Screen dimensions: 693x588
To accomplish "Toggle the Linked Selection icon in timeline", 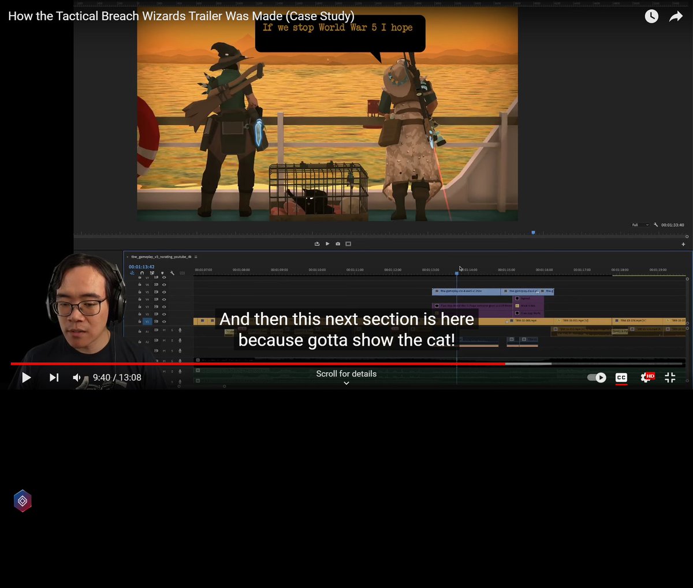I will [x=152, y=273].
